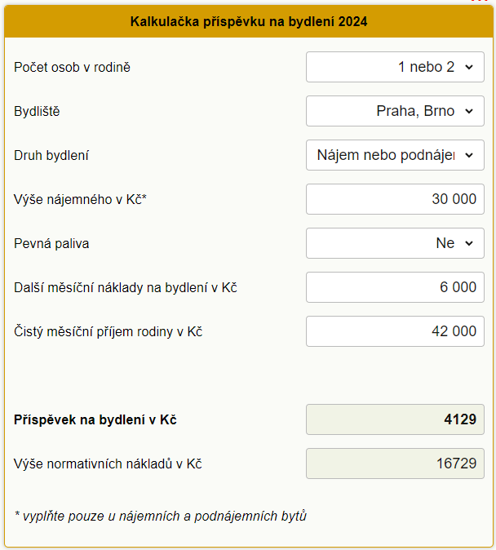Viewport: 496px width, 550px height.
Task: Click the 'Výše nájemného v Kč*' label
Action: pyautogui.click(x=79, y=199)
